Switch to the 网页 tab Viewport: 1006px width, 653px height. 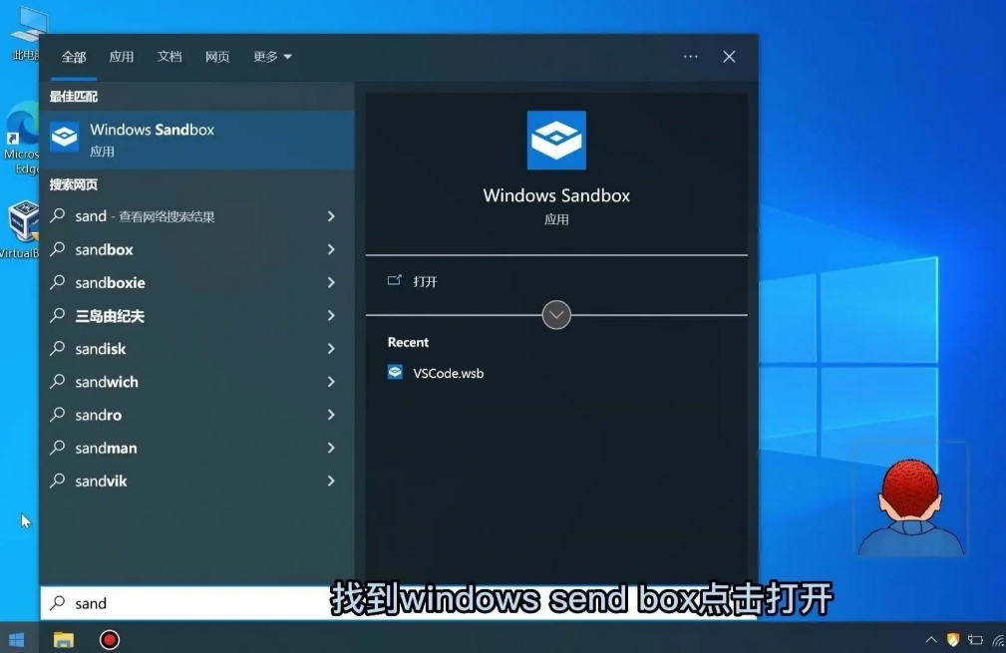pos(217,57)
